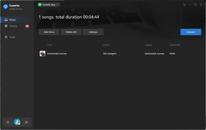Open the Music section in the sidebar
The height and width of the screenshot is (130, 206).
tap(17, 20)
